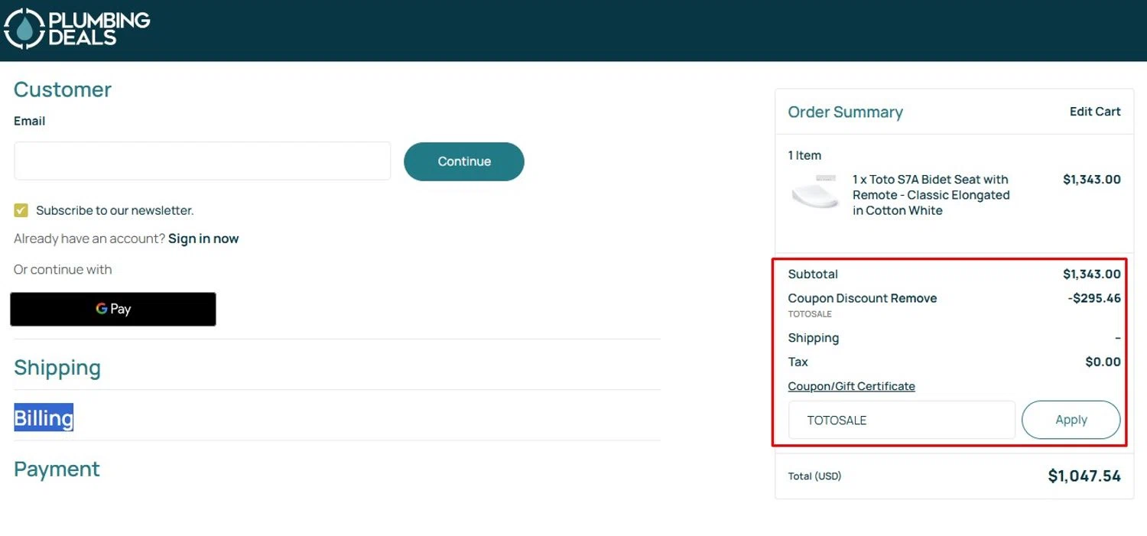This screenshot has height=536, width=1147.
Task: Remove the TOTOSALE coupon discount
Action: coord(914,298)
